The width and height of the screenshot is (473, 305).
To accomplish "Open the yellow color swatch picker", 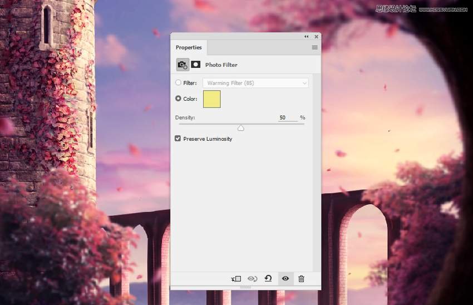I will pyautogui.click(x=212, y=99).
